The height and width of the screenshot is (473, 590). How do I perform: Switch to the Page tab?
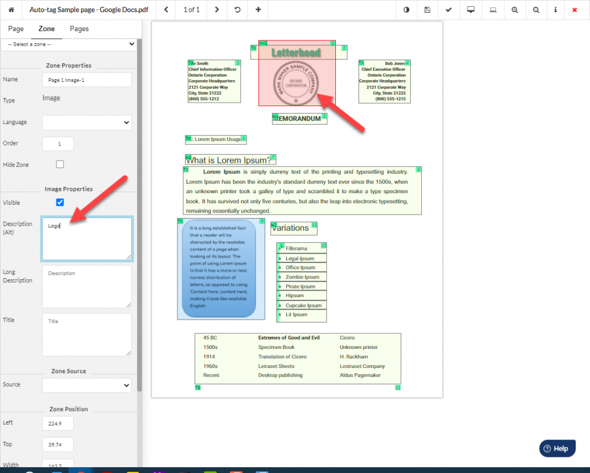coord(16,28)
